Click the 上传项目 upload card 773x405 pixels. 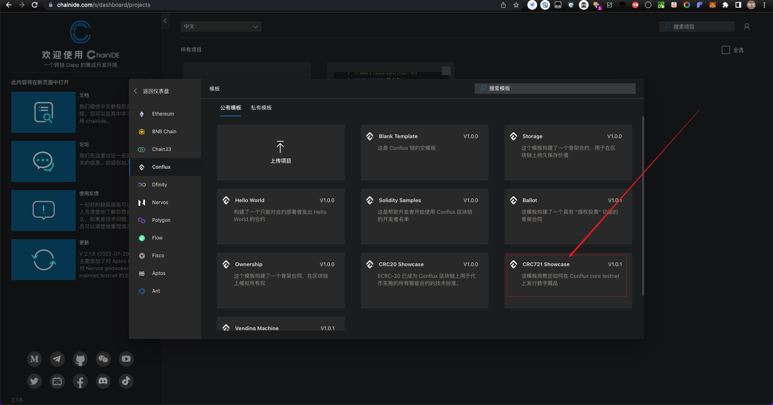(x=281, y=153)
